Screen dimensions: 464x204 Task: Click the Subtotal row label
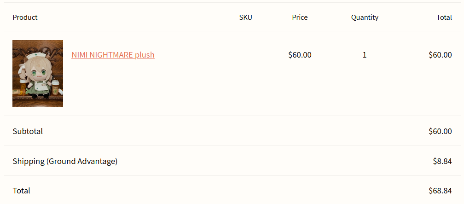coord(28,131)
